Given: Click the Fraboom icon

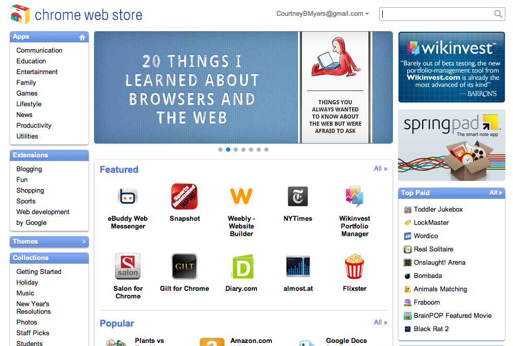Looking at the screenshot, I should [x=408, y=303].
